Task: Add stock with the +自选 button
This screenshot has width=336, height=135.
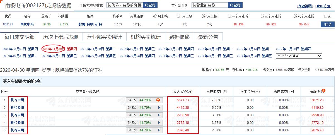Action: tap(327, 24)
